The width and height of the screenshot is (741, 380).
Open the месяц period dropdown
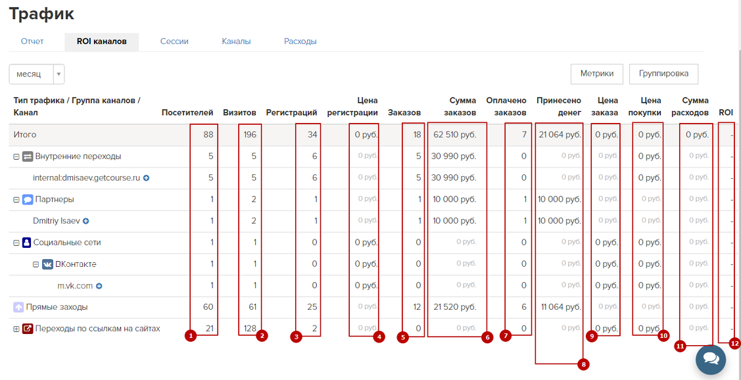coord(36,74)
